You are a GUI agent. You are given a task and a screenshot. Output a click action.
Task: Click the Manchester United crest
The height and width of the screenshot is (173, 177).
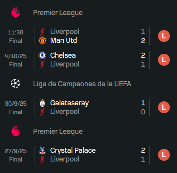pyautogui.click(x=42, y=40)
